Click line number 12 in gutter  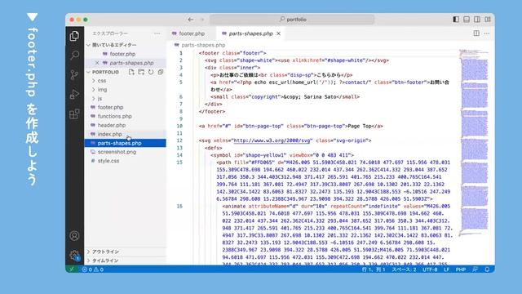(179, 140)
